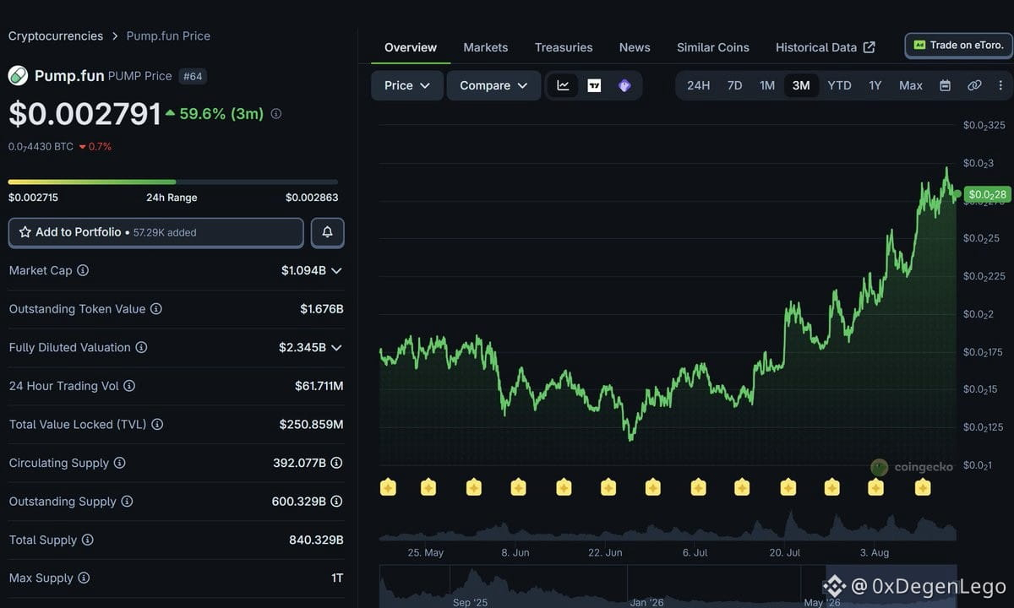Click the Max Supply info icon
This screenshot has width=1014, height=608.
click(x=84, y=578)
